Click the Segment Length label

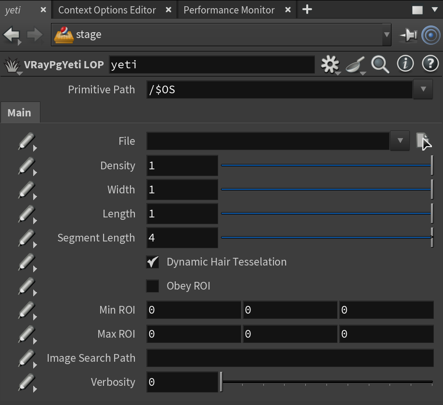pos(96,238)
